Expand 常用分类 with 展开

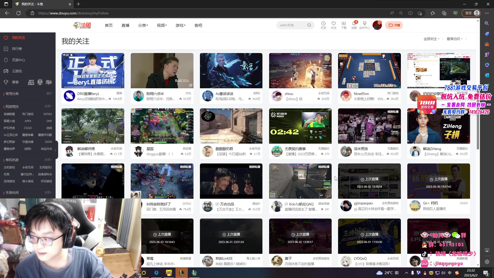click(x=49, y=93)
